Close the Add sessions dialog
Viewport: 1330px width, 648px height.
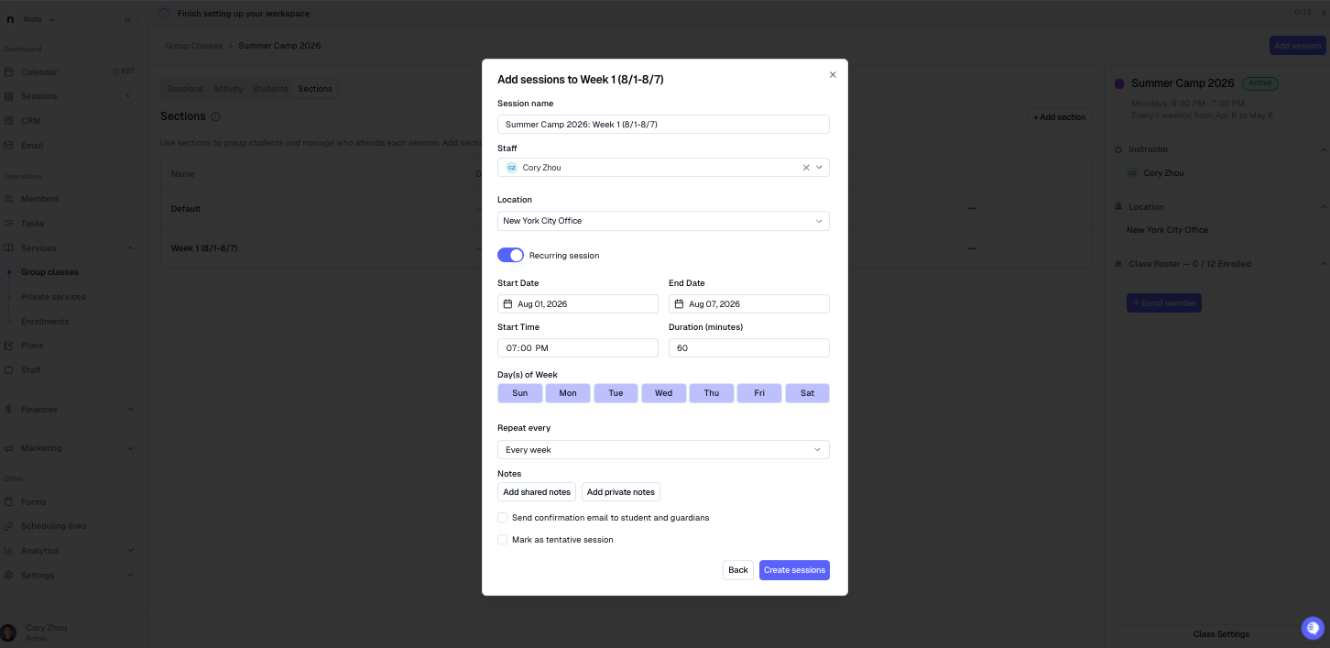click(x=833, y=75)
